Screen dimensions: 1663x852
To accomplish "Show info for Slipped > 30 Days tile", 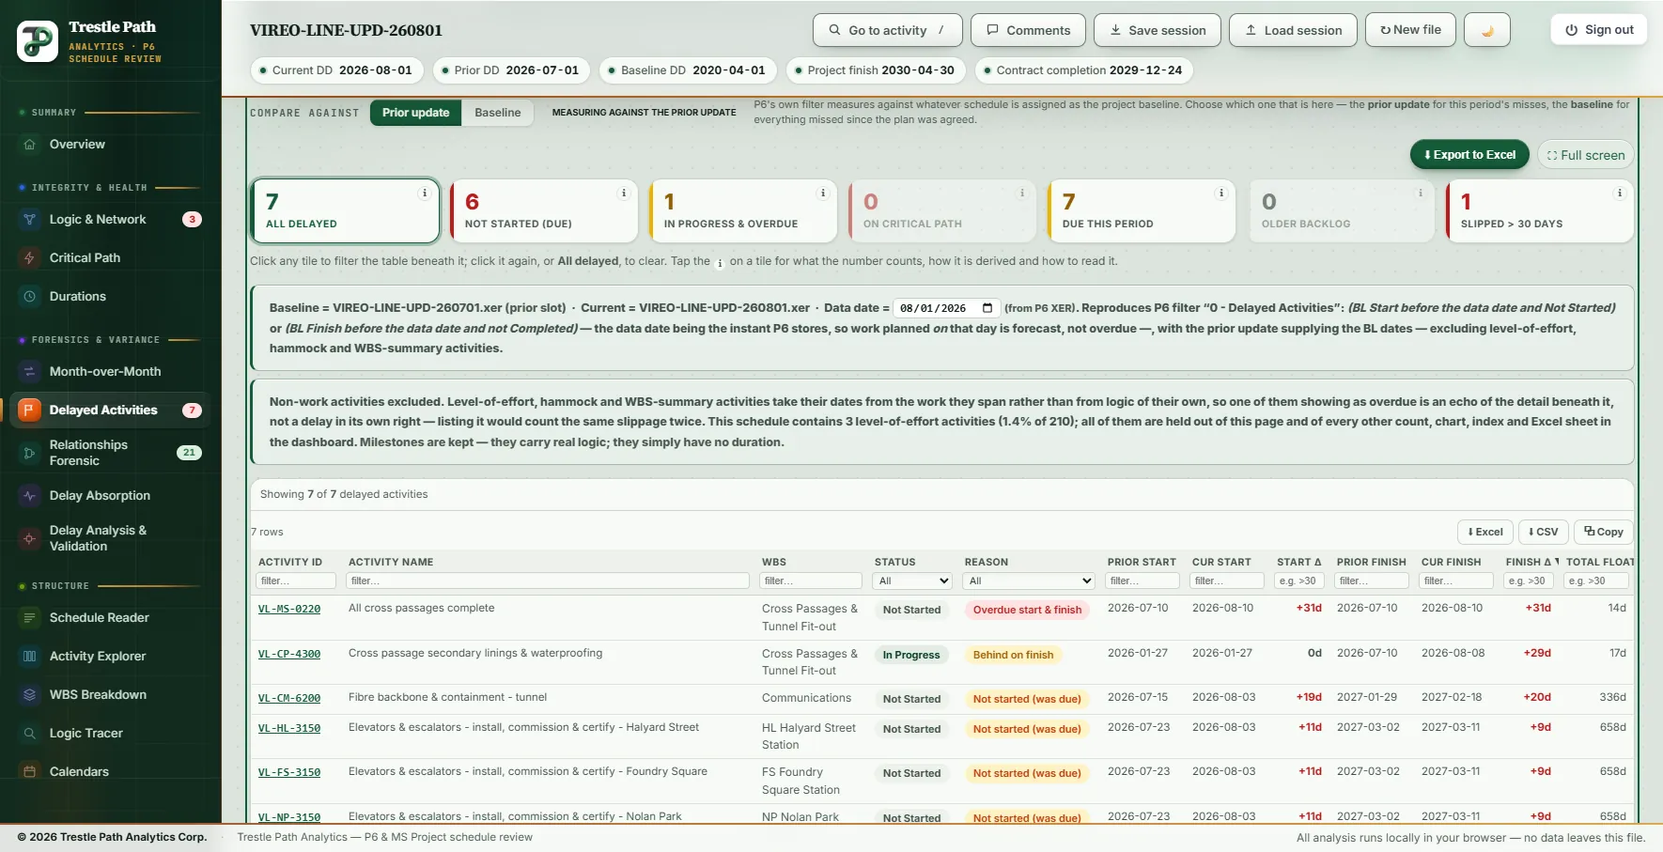I will [x=1620, y=194].
